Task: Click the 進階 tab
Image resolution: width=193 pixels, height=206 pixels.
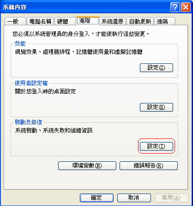Action: 88,21
